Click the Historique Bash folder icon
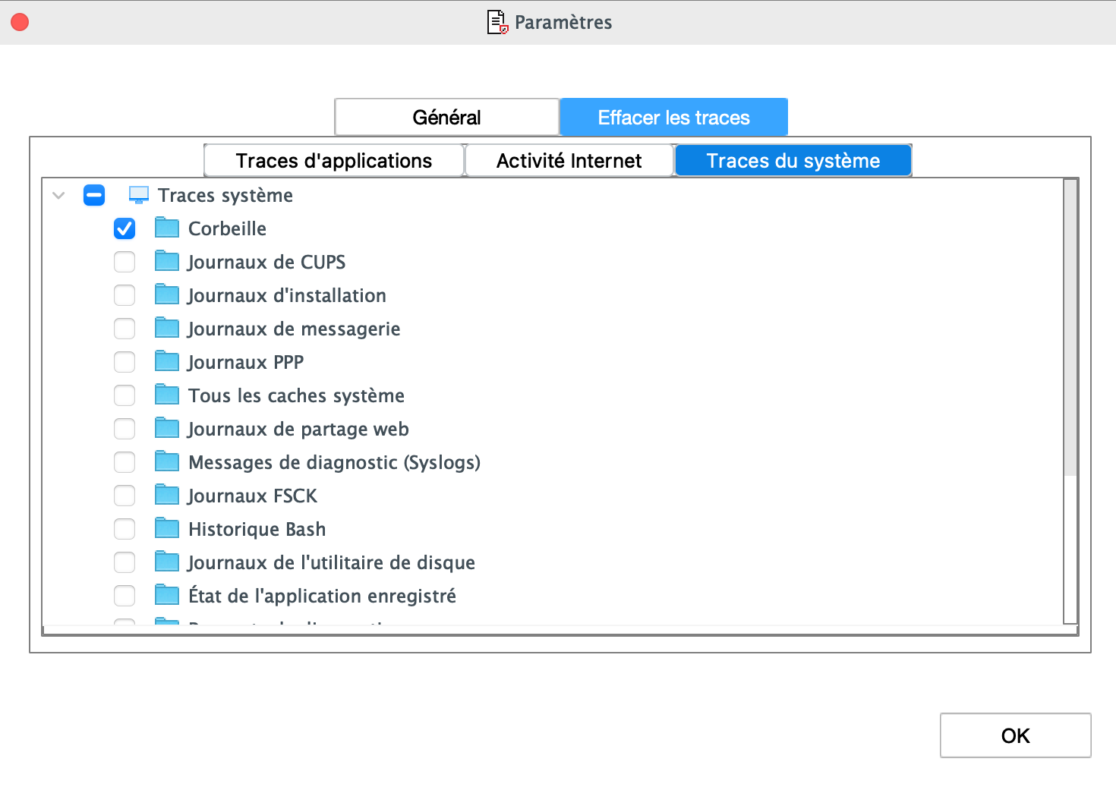 (x=167, y=528)
